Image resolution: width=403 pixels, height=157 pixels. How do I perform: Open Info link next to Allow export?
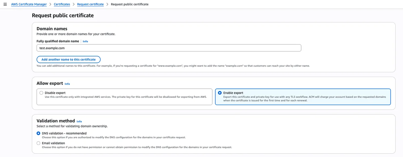pos(67,84)
